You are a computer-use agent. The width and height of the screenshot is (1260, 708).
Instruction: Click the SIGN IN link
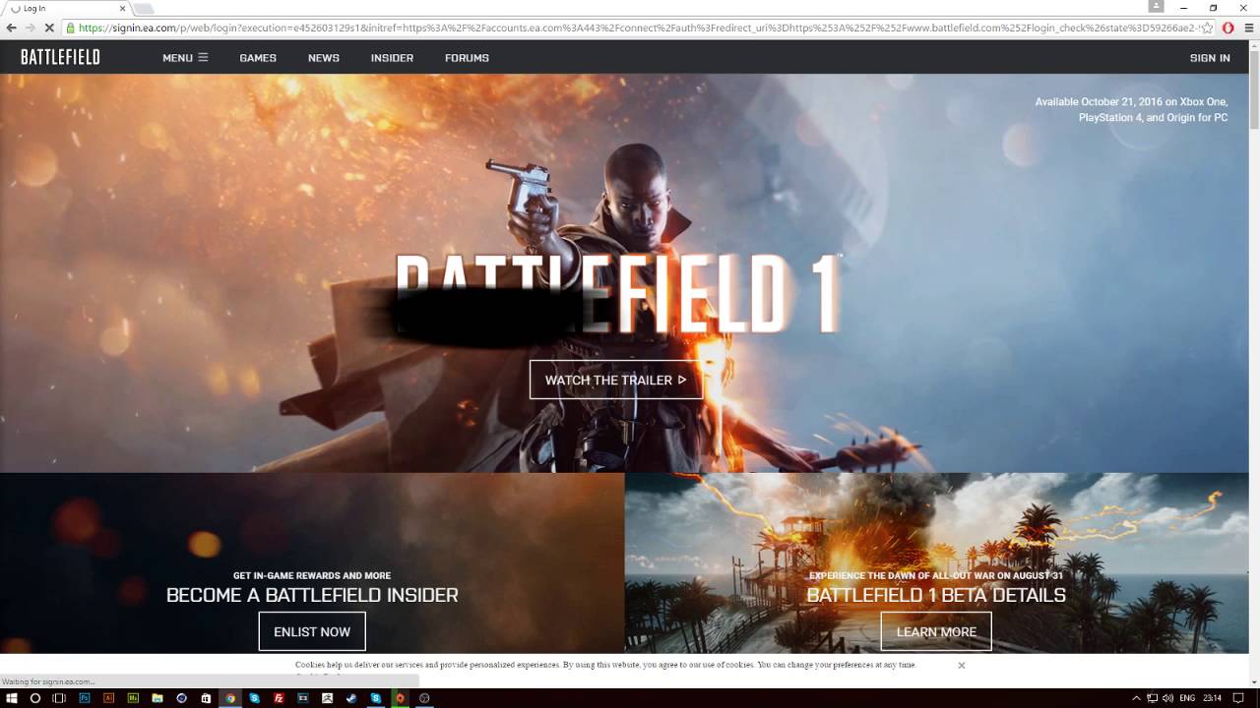click(1210, 58)
